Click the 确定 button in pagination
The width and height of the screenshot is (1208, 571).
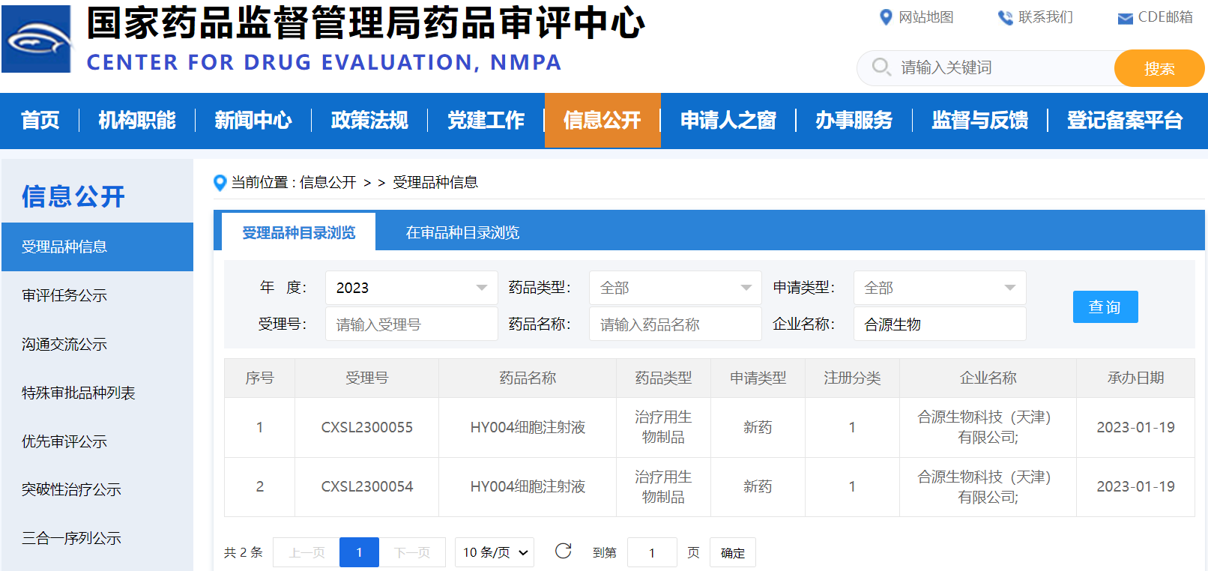point(733,552)
